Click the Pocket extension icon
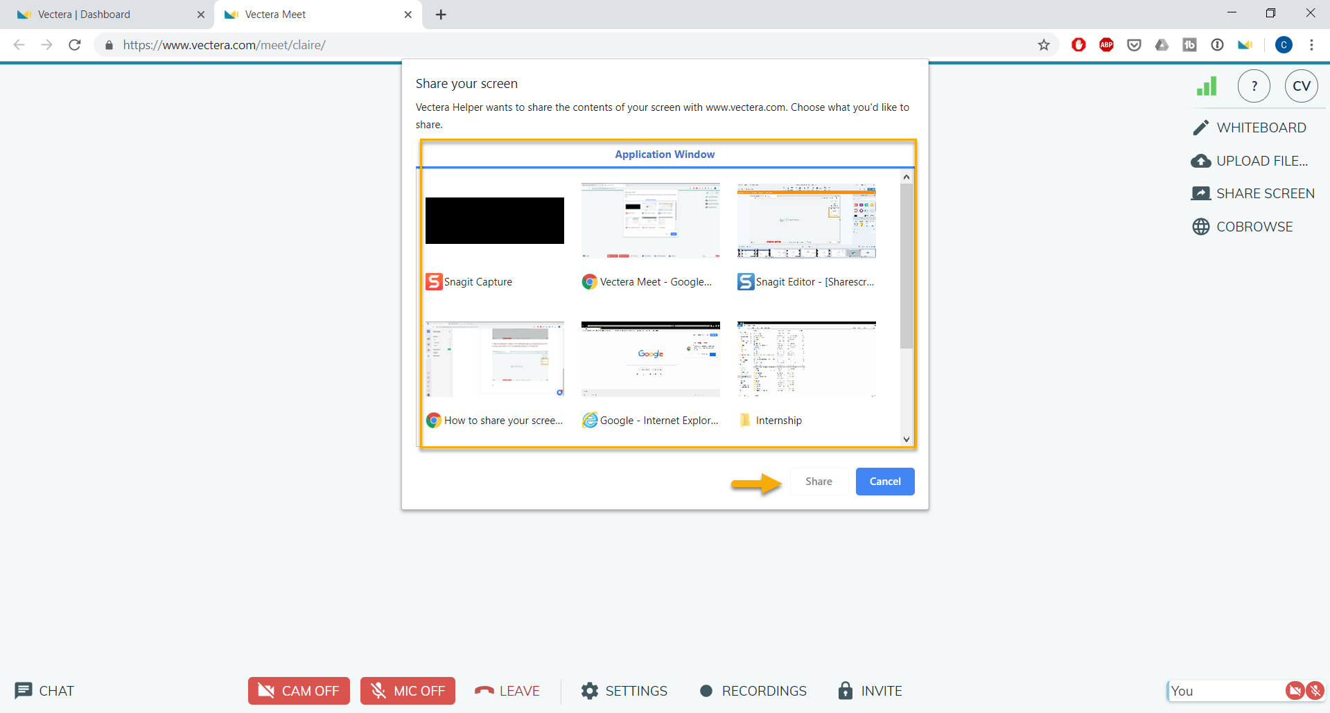This screenshot has height=713, width=1330. click(x=1134, y=45)
